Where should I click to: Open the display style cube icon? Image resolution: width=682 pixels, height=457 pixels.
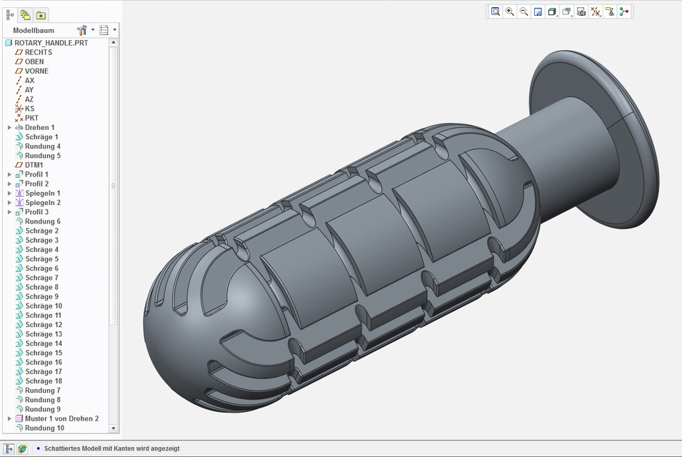[552, 11]
